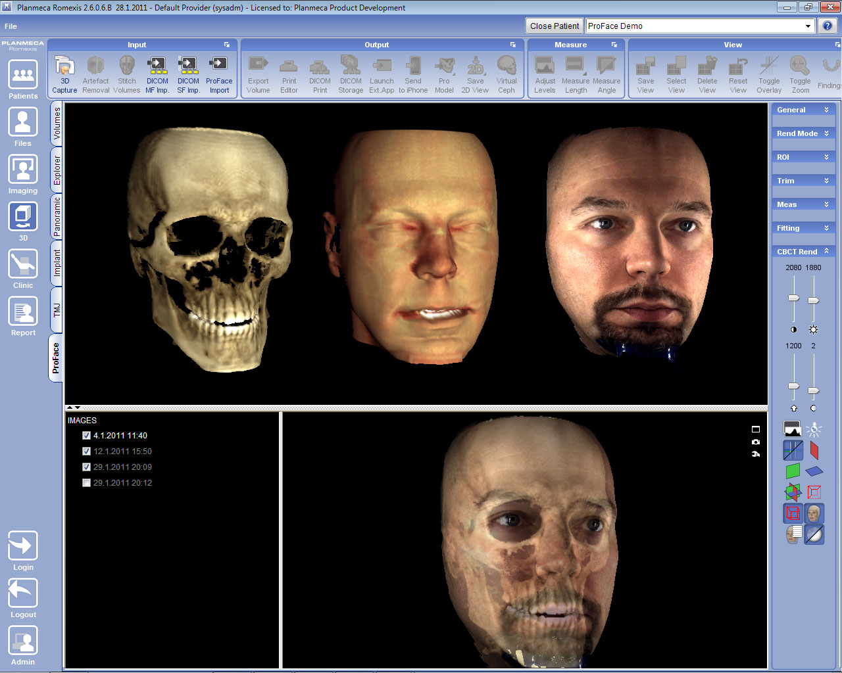The height and width of the screenshot is (673, 842).
Task: Click the Close Patient button
Action: tap(554, 26)
